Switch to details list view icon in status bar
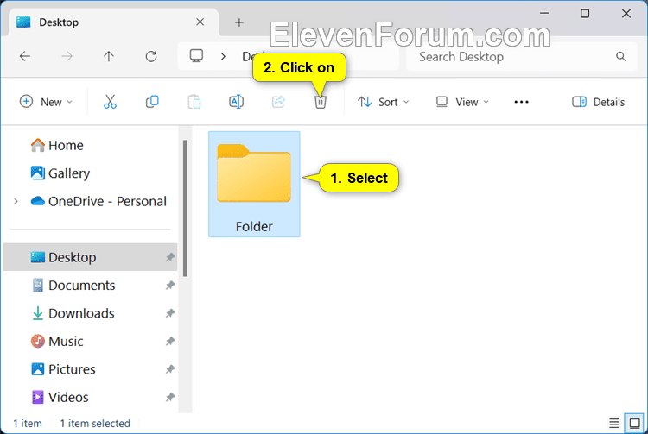 (x=614, y=423)
